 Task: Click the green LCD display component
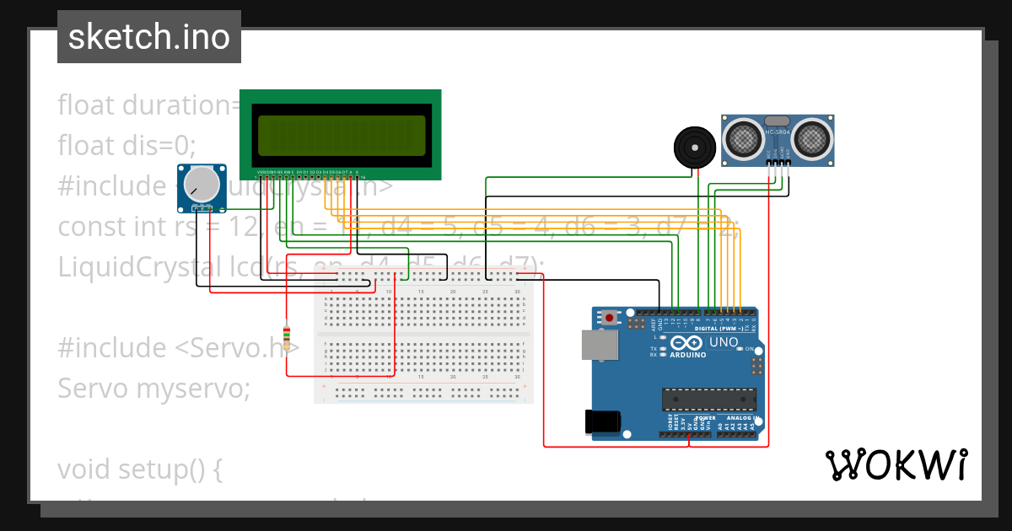340,134
